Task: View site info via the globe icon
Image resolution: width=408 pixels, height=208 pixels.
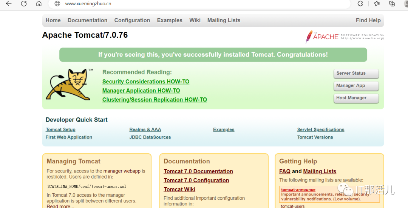Action: coord(57,3)
